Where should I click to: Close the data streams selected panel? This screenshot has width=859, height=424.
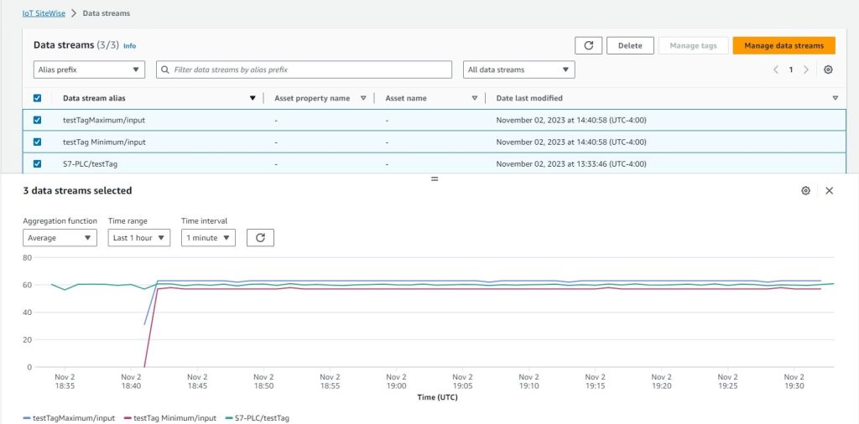(x=830, y=190)
